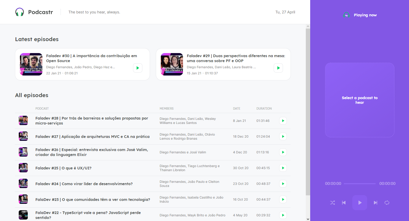Click the page scrollbar down arrow
The height and width of the screenshot is (221, 409).
tap(308, 219)
